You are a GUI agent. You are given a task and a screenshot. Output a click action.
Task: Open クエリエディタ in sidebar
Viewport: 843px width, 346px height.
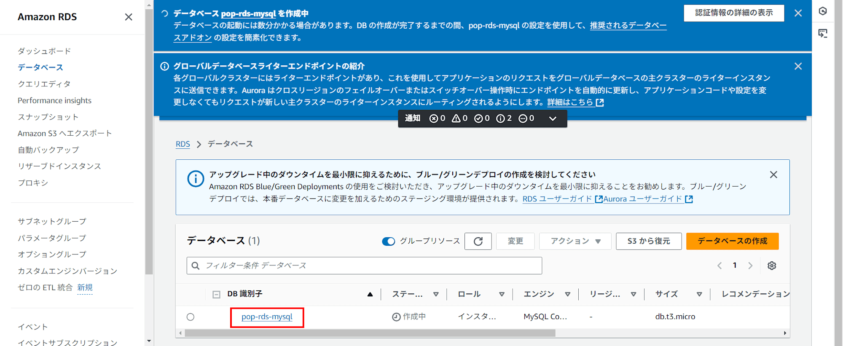pyautogui.click(x=44, y=84)
